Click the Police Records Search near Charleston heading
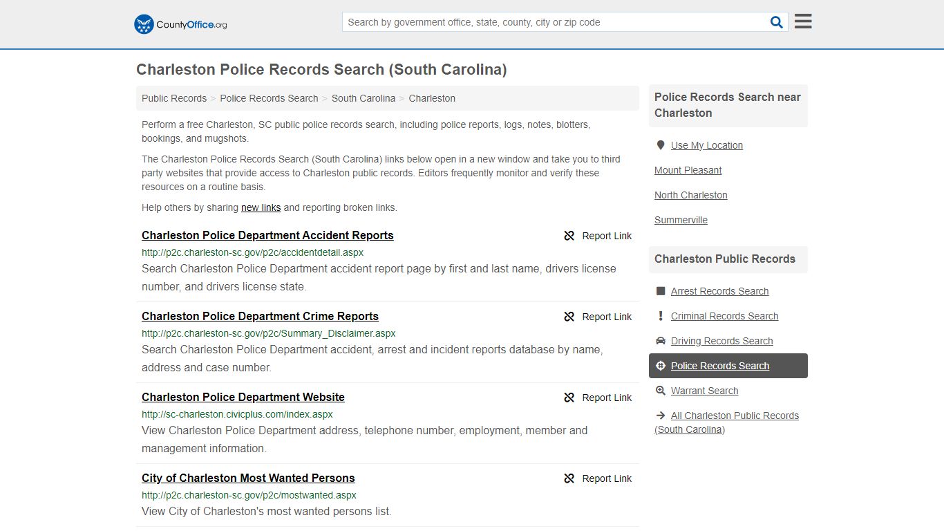944x531 pixels. [x=728, y=105]
